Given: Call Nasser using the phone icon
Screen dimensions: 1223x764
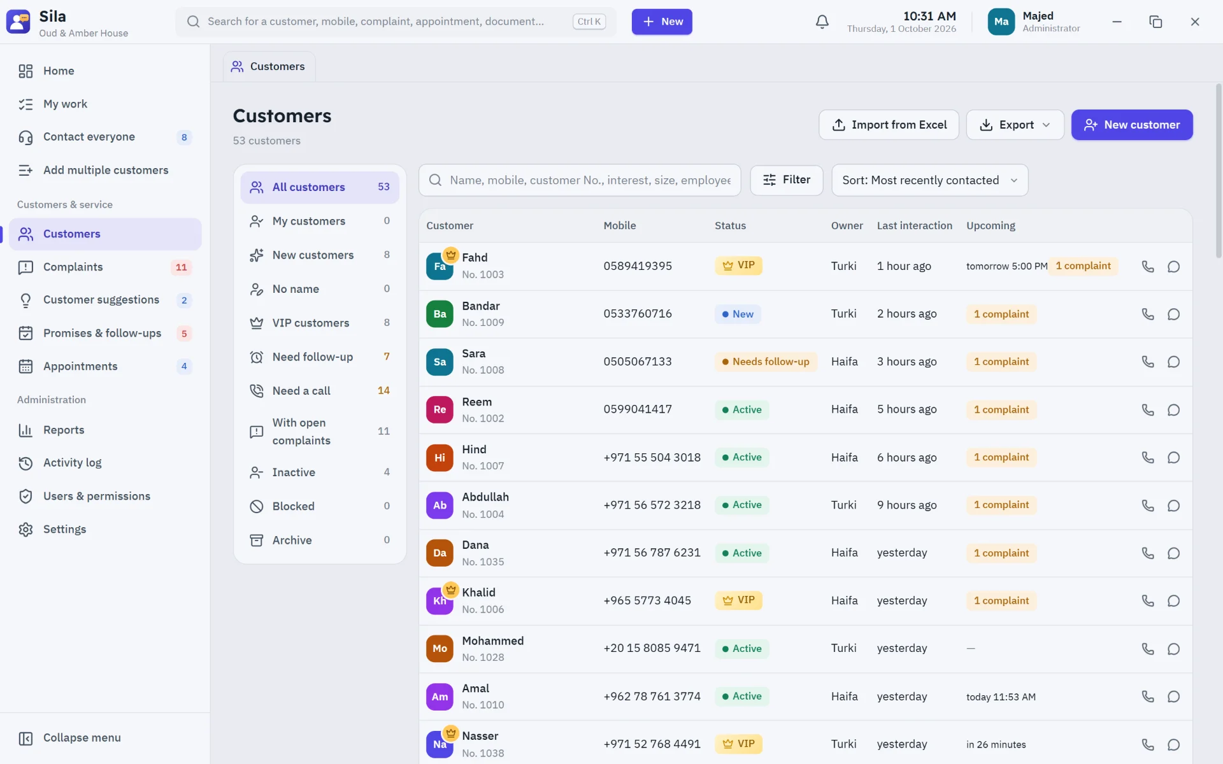Looking at the screenshot, I should tap(1147, 744).
